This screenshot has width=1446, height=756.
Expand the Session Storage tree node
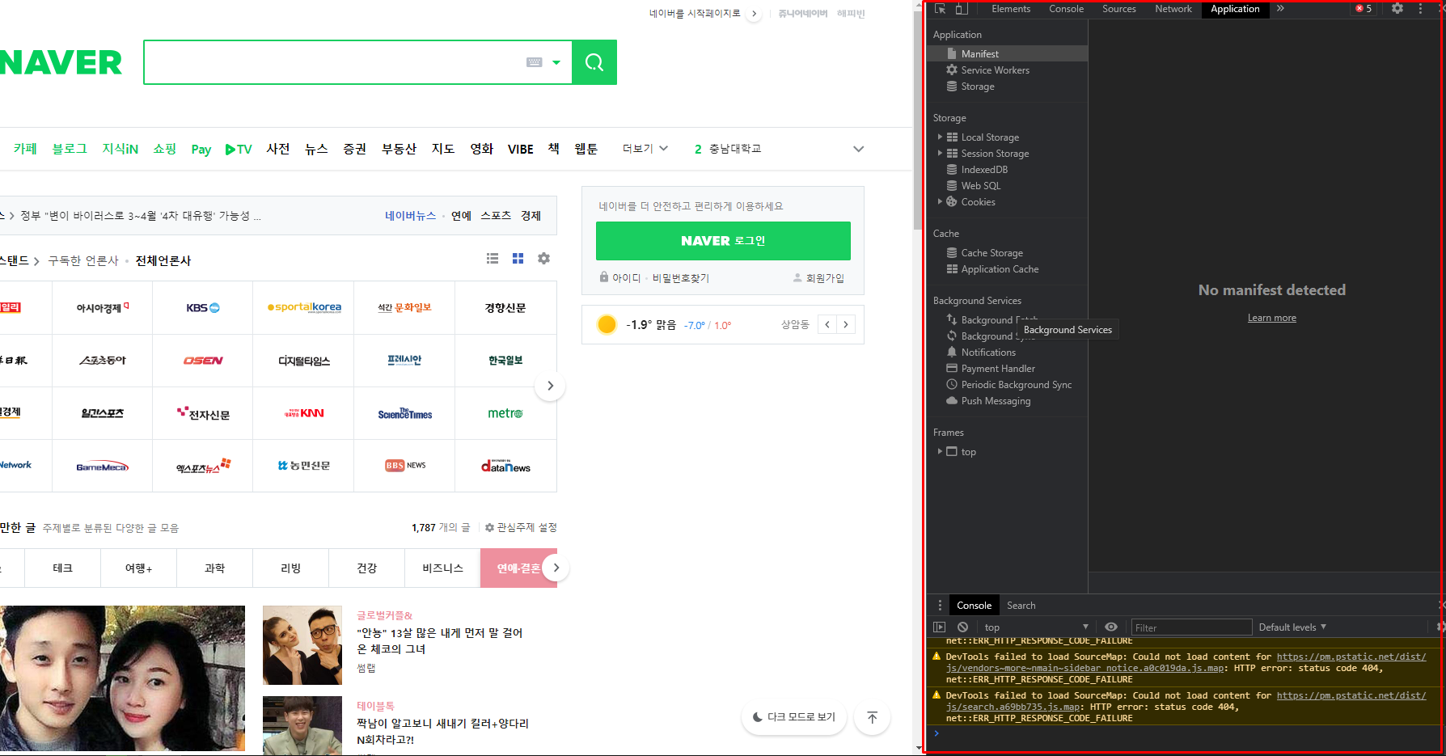pos(940,154)
